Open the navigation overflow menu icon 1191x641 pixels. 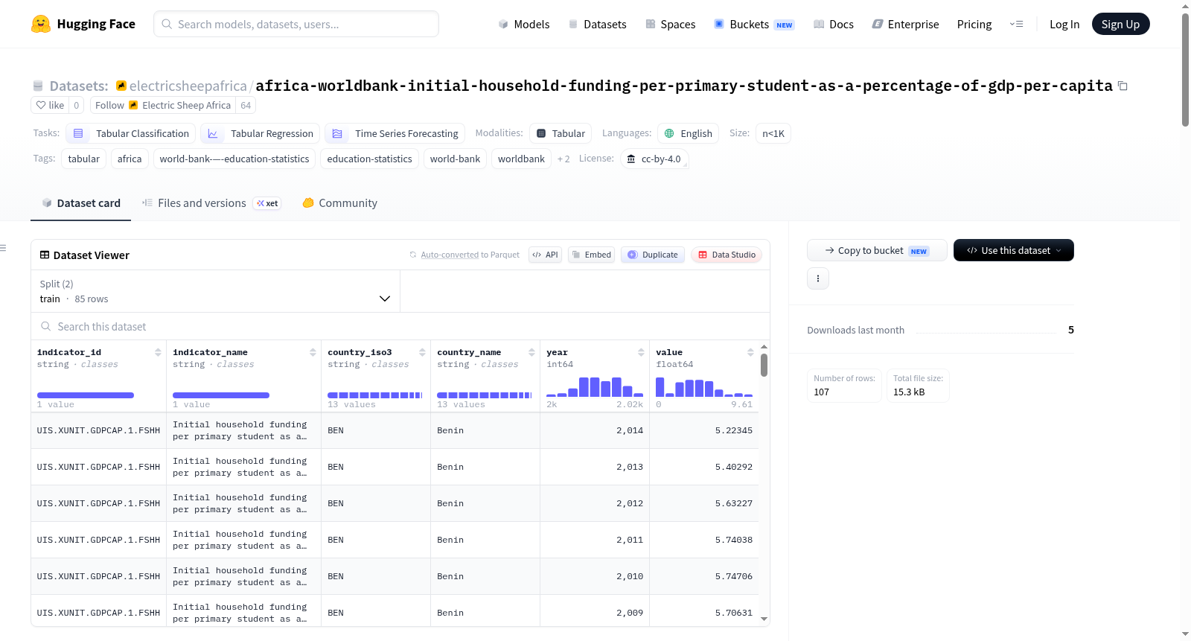click(1016, 24)
